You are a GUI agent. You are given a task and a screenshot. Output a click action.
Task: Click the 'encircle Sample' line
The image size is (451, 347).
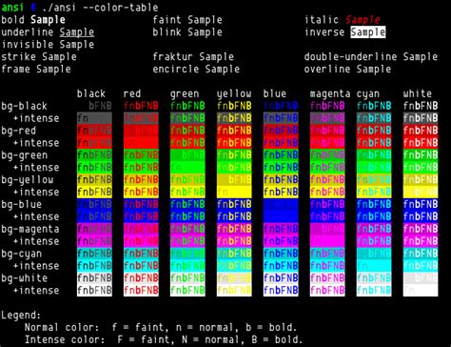196,69
